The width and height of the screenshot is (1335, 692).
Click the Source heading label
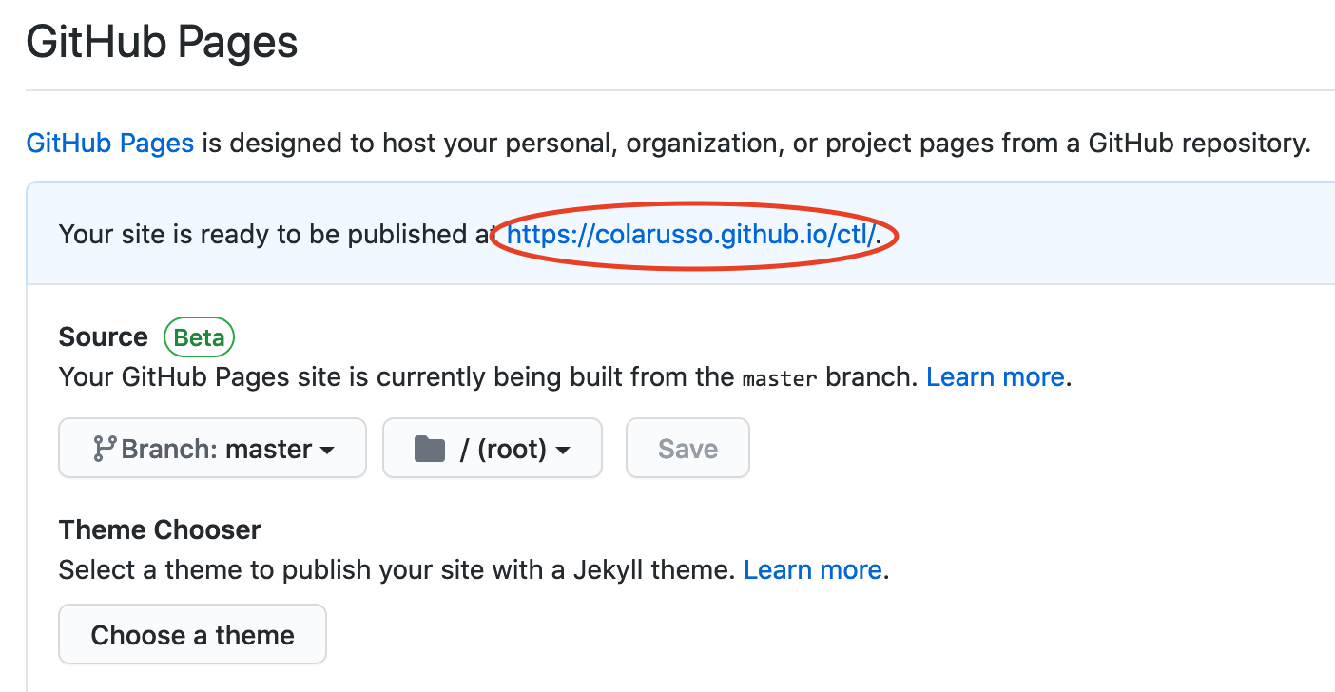point(104,337)
